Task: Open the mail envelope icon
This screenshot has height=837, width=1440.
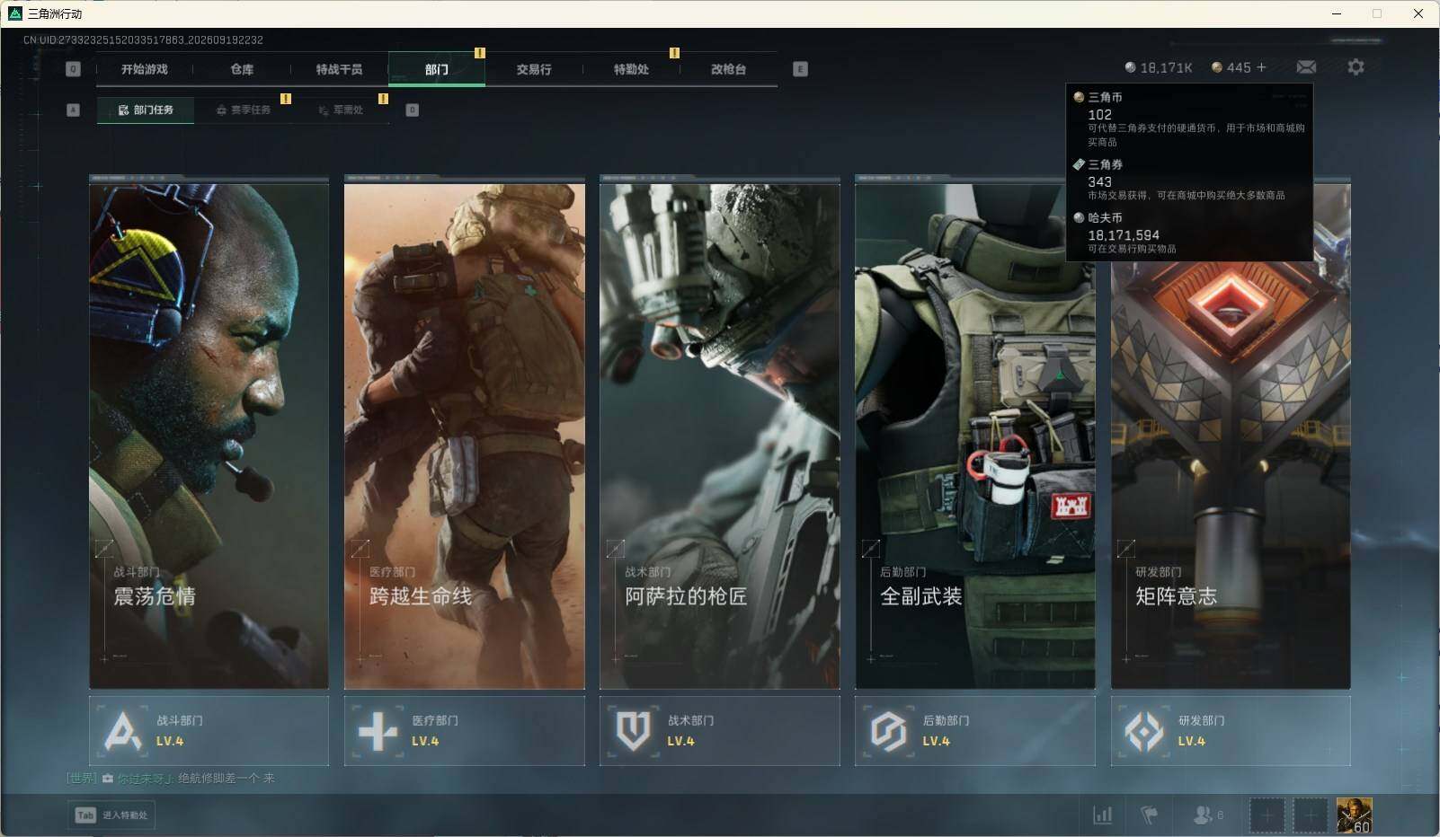Action: tap(1306, 67)
